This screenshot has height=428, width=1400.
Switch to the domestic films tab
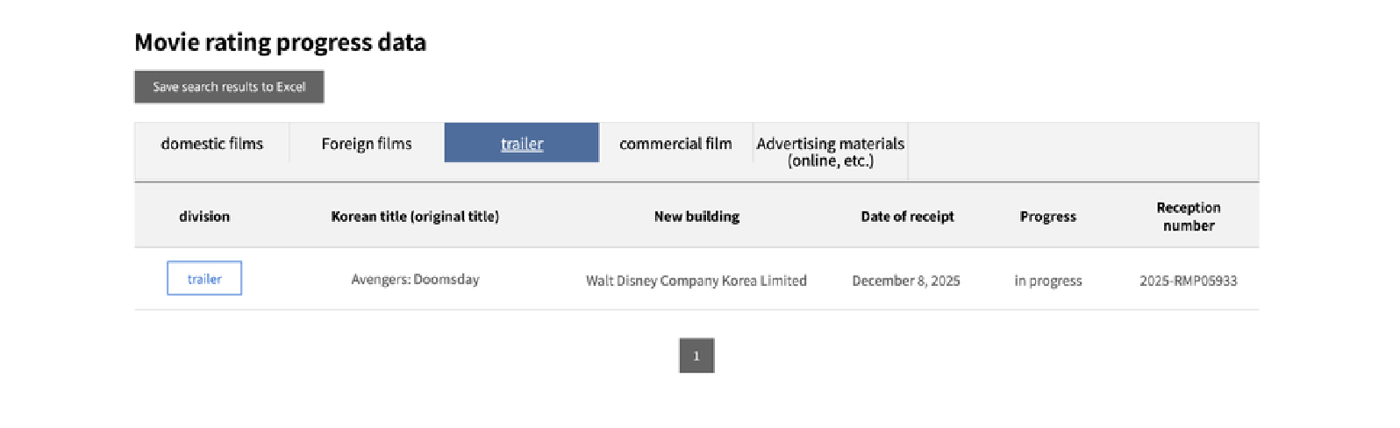tap(212, 144)
